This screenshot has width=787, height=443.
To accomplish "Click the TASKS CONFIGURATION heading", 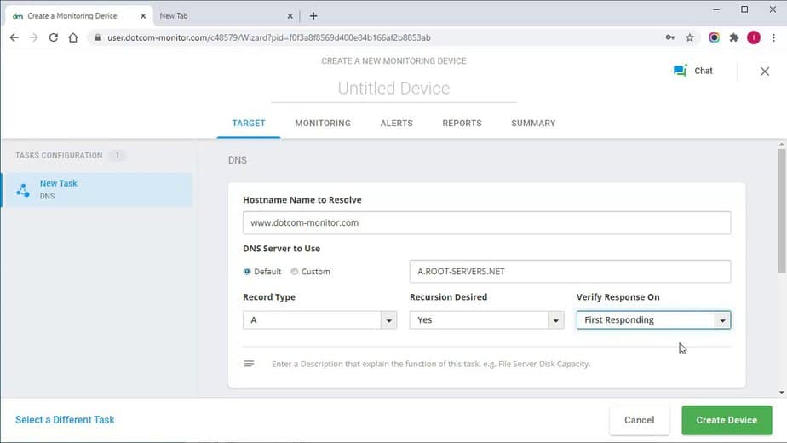I will [x=59, y=155].
